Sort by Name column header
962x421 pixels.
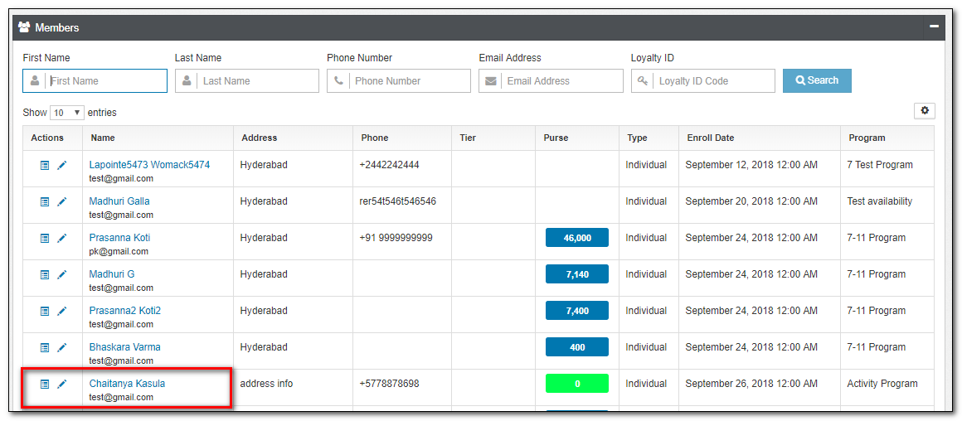(x=103, y=138)
